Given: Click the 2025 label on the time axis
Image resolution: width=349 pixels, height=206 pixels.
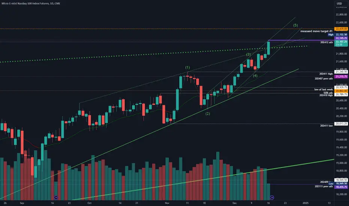Looking at the screenshot, I should click(306, 203).
